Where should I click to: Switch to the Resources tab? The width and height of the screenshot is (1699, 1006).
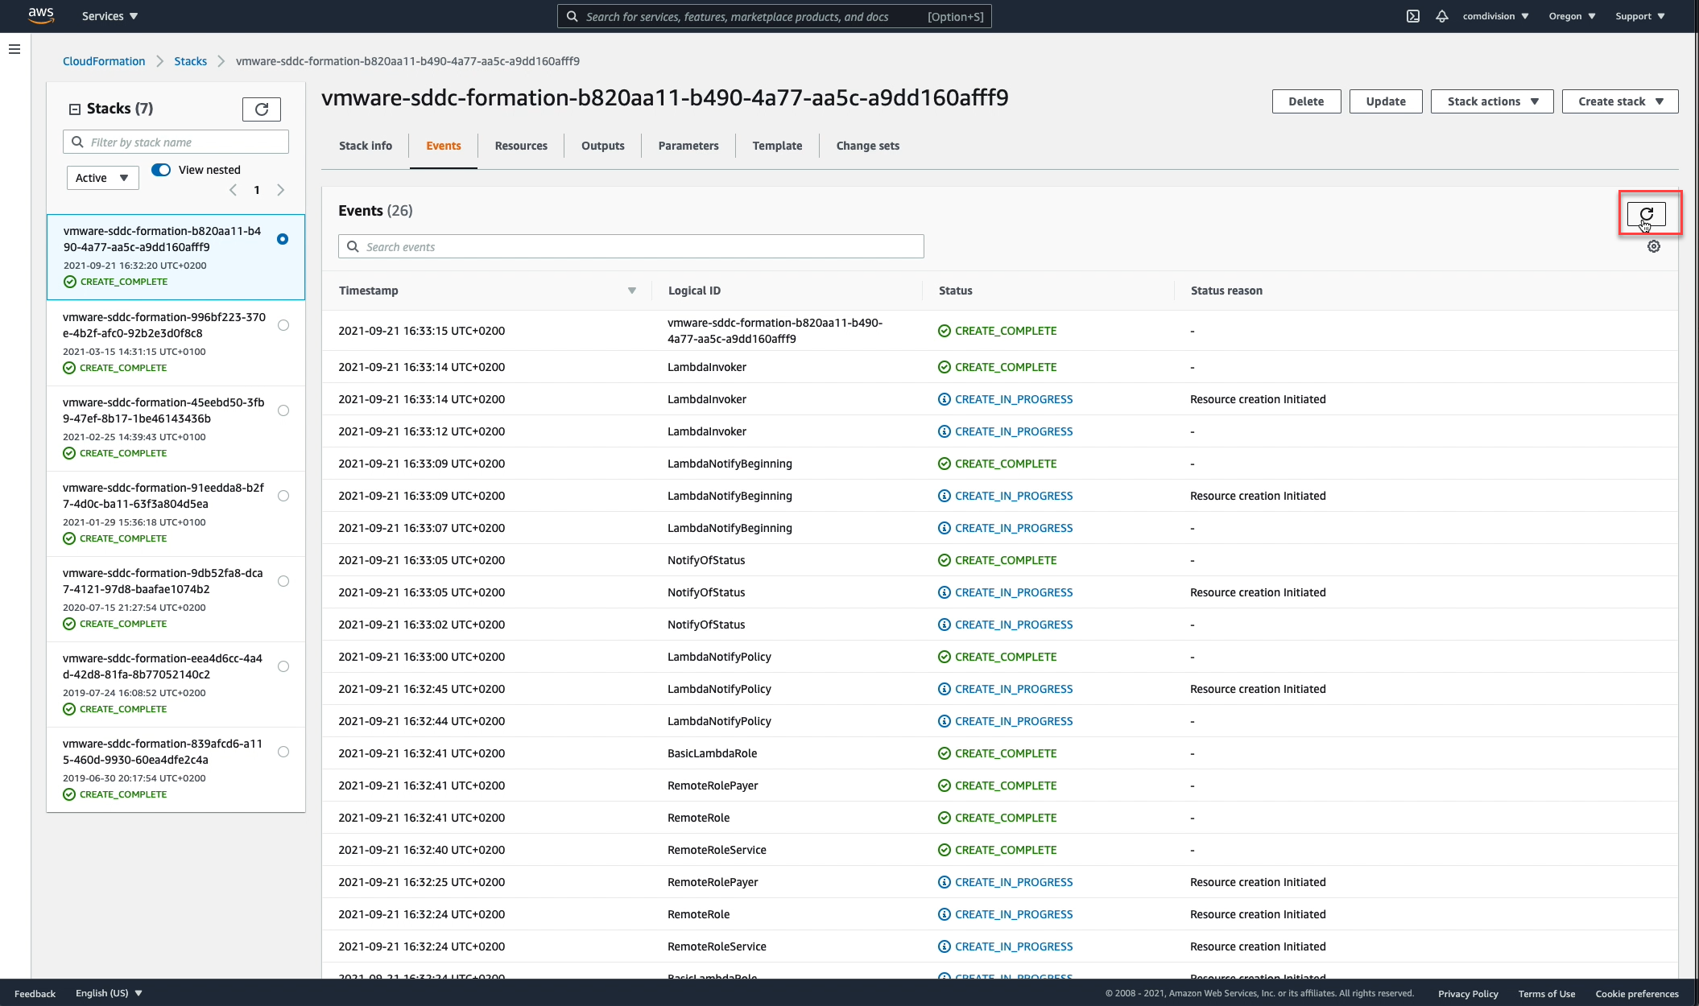pos(520,146)
